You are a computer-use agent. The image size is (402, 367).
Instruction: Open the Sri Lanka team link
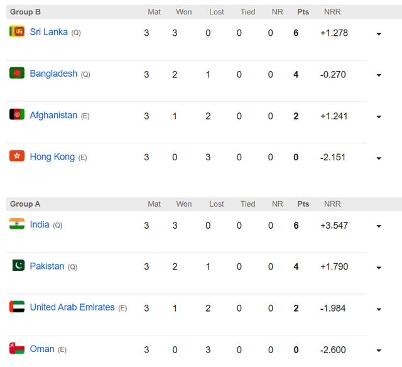click(49, 32)
